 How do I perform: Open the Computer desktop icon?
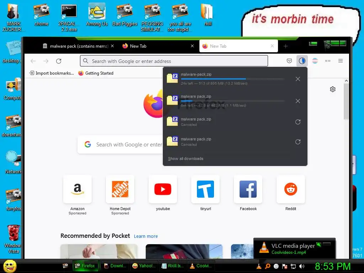13,89
